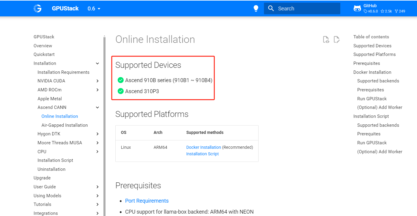Toggle the light/dark theme bulb icon
The image size is (417, 216).
256,9
